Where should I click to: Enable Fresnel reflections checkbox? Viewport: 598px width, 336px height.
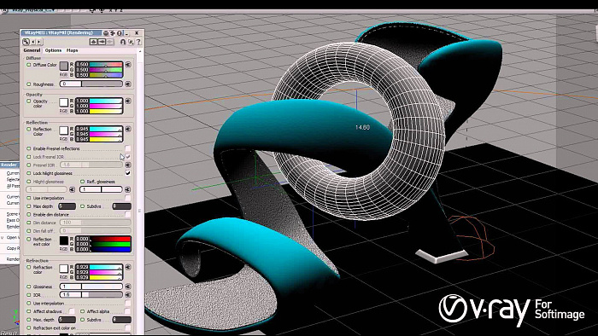[x=128, y=148]
